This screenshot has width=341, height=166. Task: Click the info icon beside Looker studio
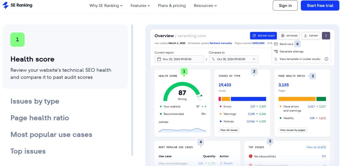pos(326,59)
